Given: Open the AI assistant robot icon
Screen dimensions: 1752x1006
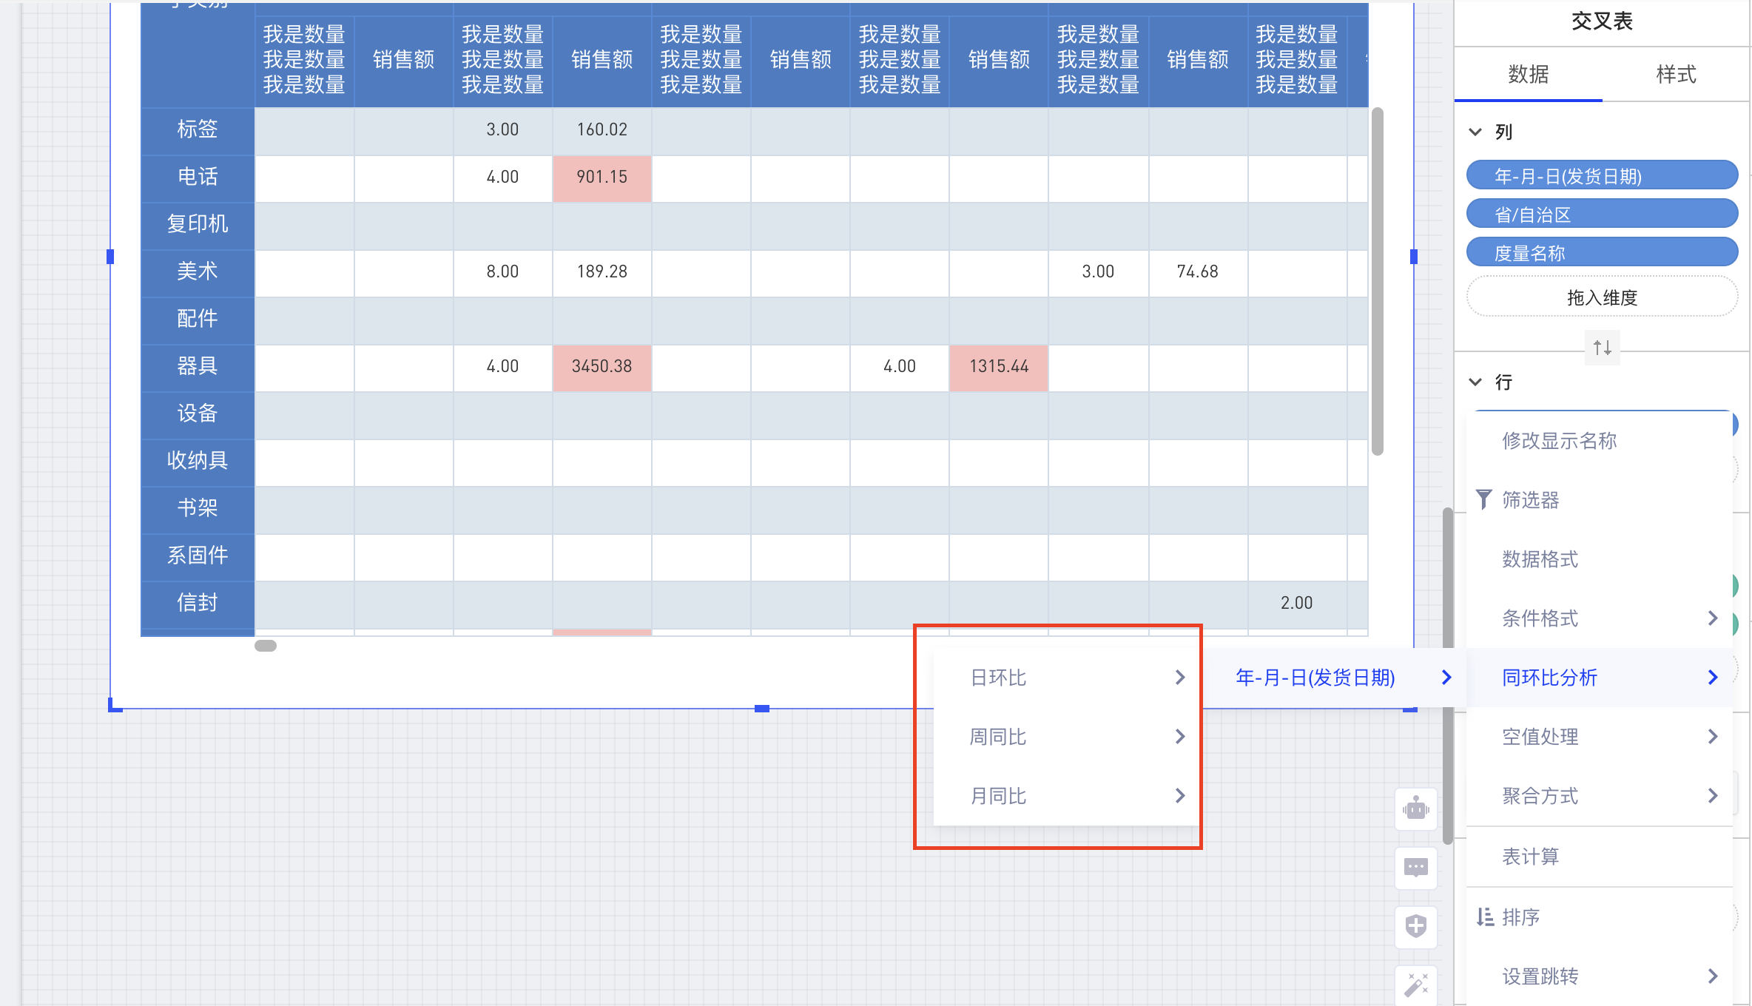Looking at the screenshot, I should 1415,808.
